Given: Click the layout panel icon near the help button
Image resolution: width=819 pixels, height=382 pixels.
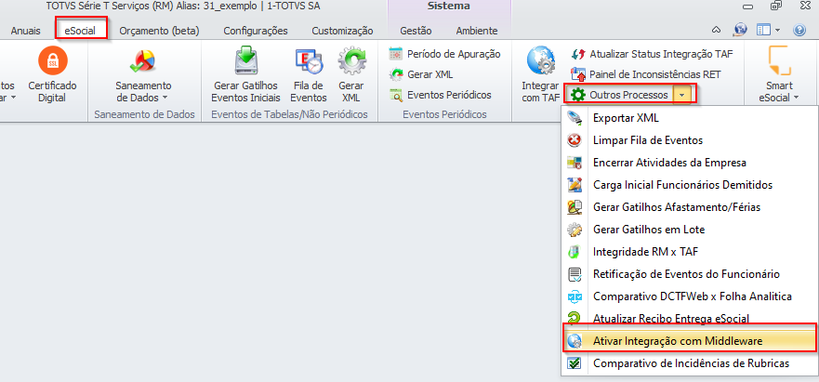Looking at the screenshot, I should coord(763,31).
